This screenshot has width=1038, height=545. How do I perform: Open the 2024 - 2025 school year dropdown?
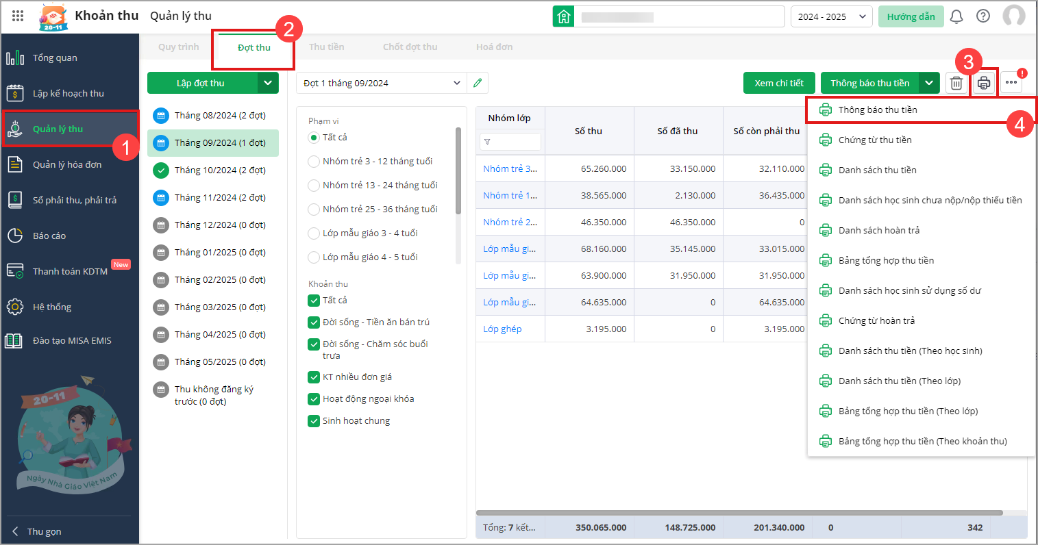coord(831,16)
